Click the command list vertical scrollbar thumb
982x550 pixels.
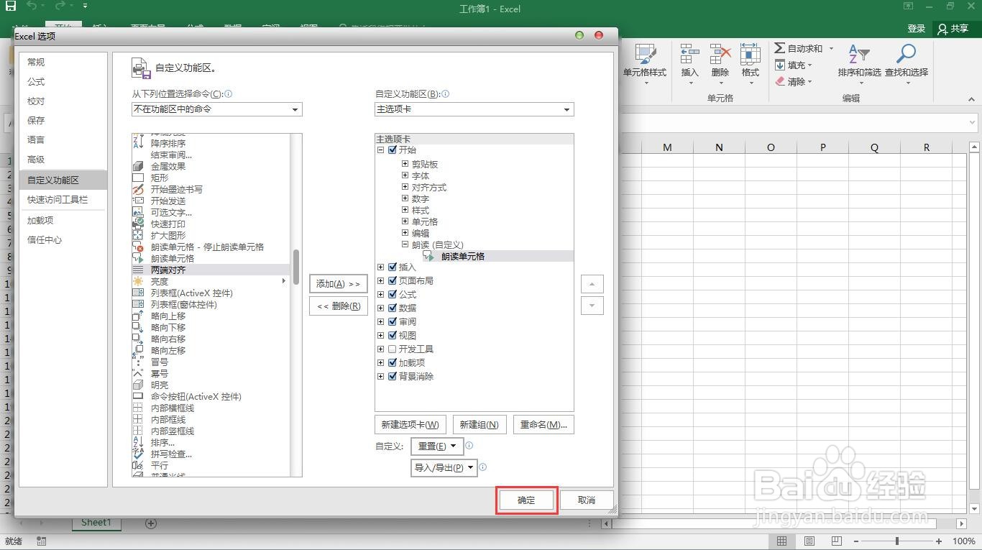point(296,267)
